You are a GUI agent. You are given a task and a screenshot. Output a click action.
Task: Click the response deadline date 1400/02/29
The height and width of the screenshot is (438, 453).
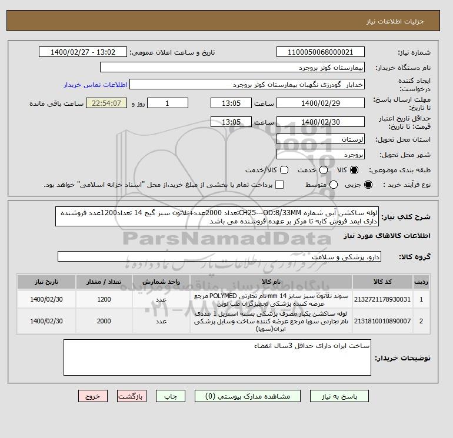point(321,103)
